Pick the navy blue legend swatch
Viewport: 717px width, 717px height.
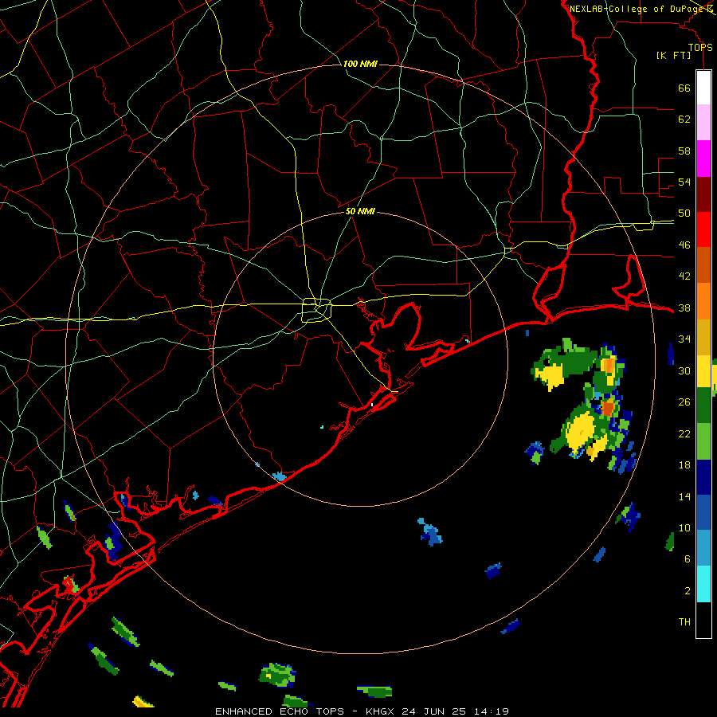tap(703, 477)
